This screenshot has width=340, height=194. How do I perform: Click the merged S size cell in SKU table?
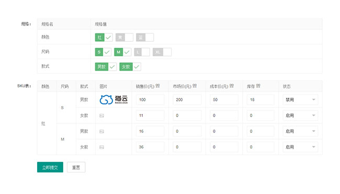click(66, 108)
